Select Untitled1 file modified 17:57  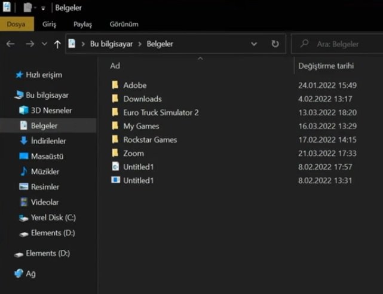138,167
